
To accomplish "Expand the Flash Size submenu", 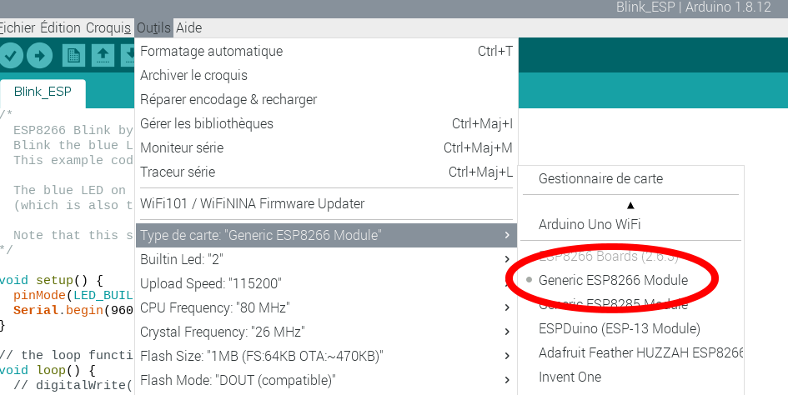I will pos(326,357).
